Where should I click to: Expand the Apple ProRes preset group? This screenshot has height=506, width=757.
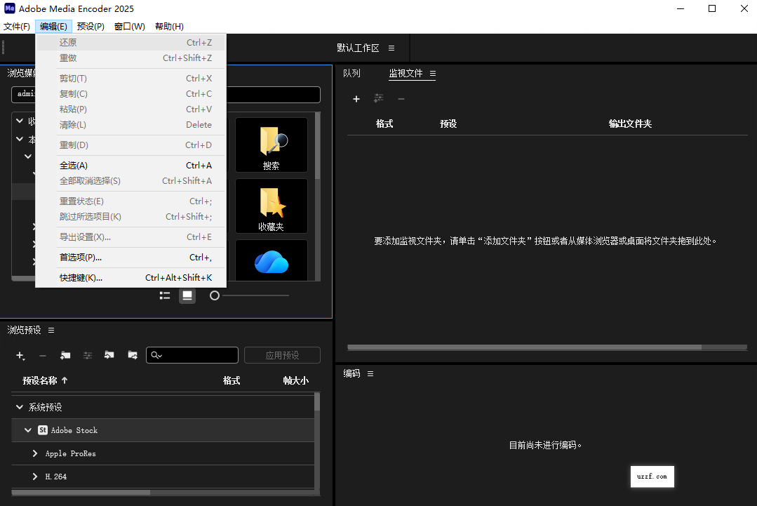pyautogui.click(x=34, y=453)
